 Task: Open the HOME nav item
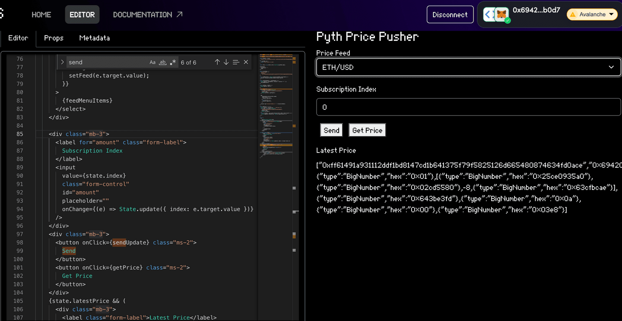(41, 15)
